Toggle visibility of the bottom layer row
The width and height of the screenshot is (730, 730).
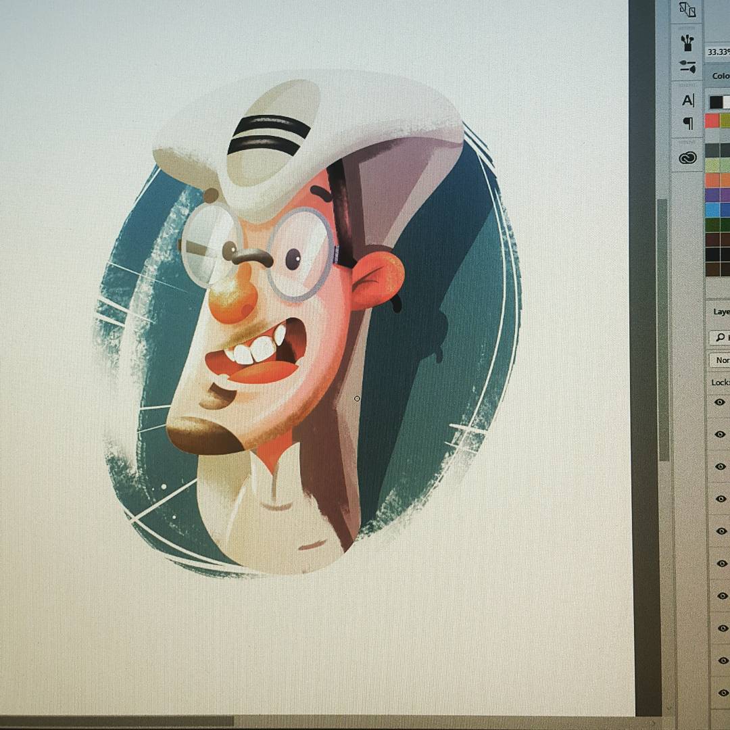pyautogui.click(x=724, y=693)
